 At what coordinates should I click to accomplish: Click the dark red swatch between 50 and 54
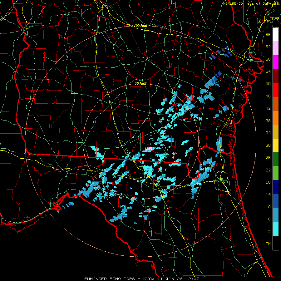coord(276,76)
